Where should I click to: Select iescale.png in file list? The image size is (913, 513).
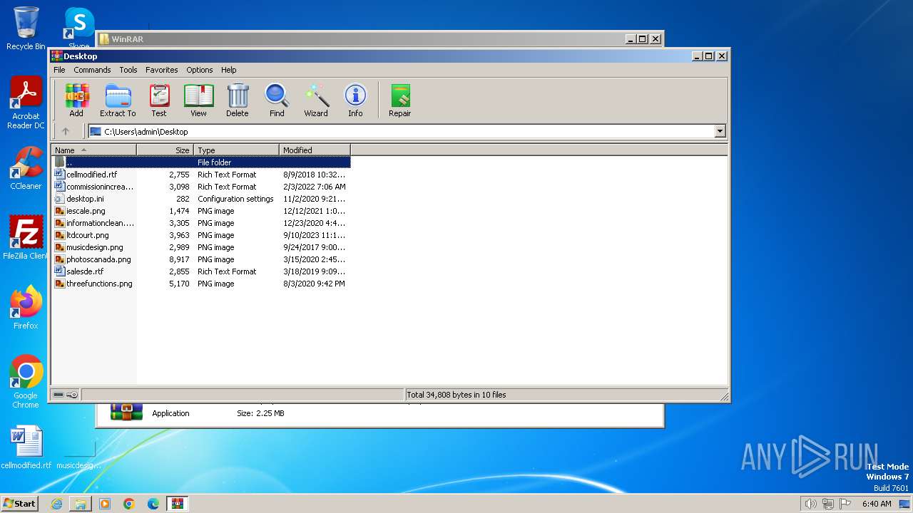click(201, 211)
